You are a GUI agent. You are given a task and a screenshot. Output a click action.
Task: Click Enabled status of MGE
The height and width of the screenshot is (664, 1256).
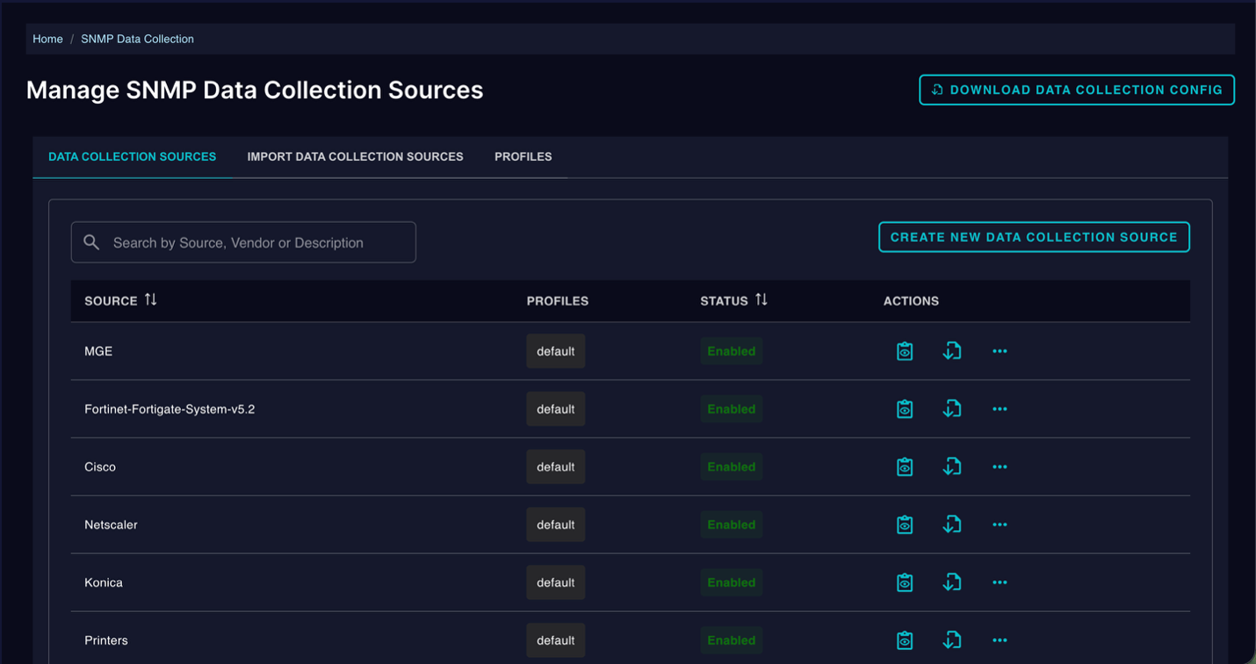point(732,351)
